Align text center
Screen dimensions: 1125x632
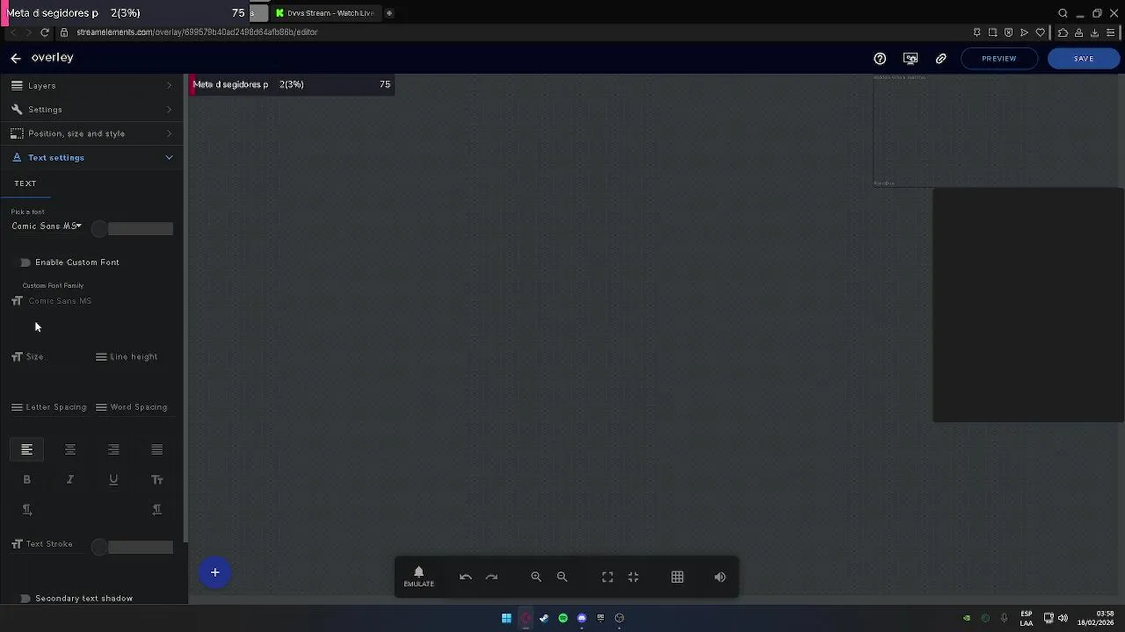point(70,449)
